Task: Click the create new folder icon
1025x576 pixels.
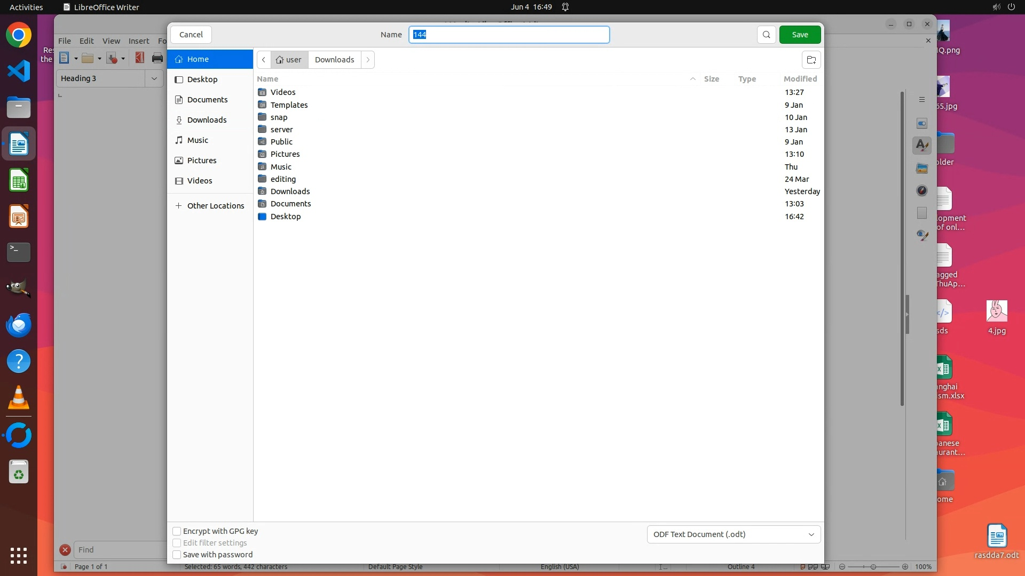Action: click(x=811, y=60)
